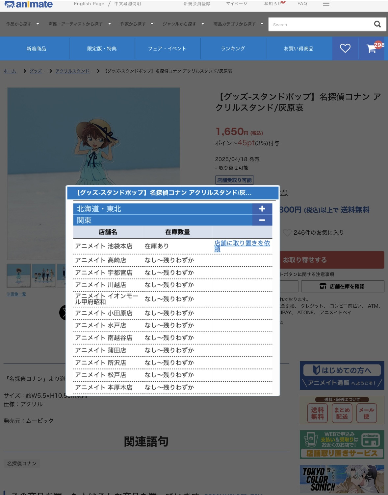Click グッズ breadcrumb link
388x495 pixels.
coord(36,71)
